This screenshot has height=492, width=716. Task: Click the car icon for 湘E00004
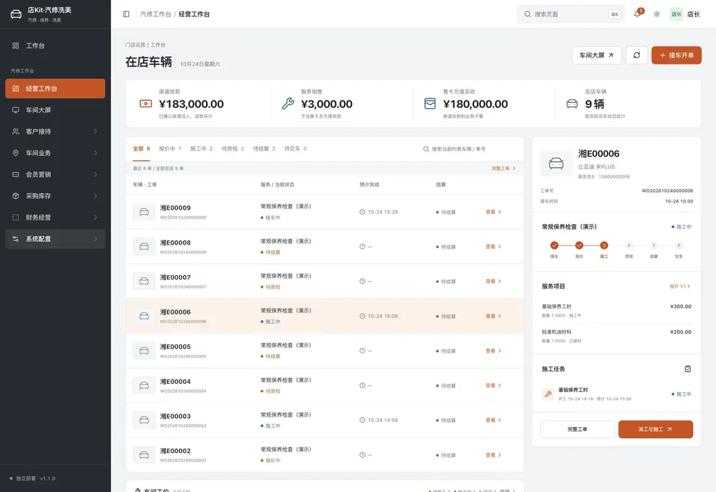(x=144, y=385)
